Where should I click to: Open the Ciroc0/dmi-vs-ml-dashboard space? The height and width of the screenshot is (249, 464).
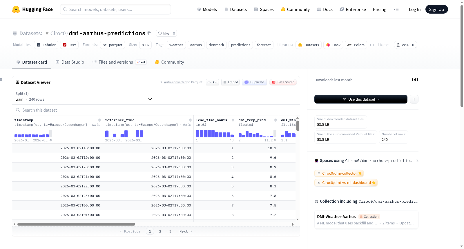346,182
